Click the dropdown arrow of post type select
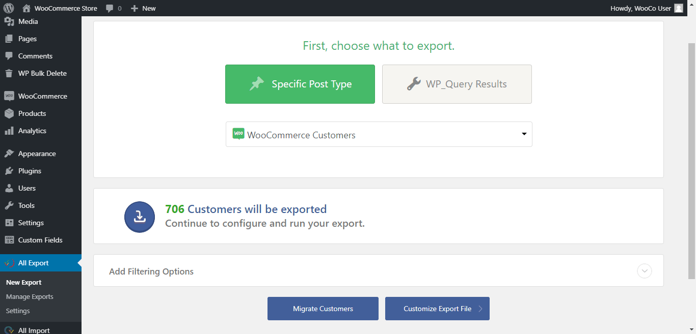This screenshot has width=696, height=334. pos(524,134)
